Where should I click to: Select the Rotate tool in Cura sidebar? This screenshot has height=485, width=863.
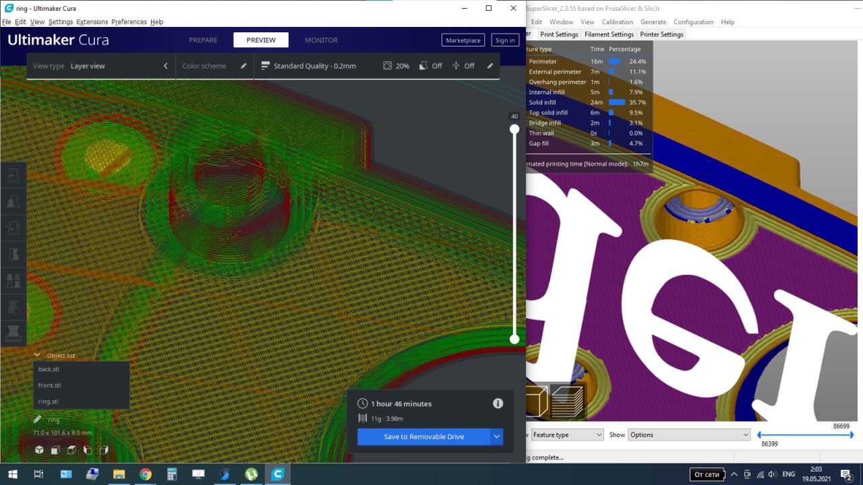point(13,228)
